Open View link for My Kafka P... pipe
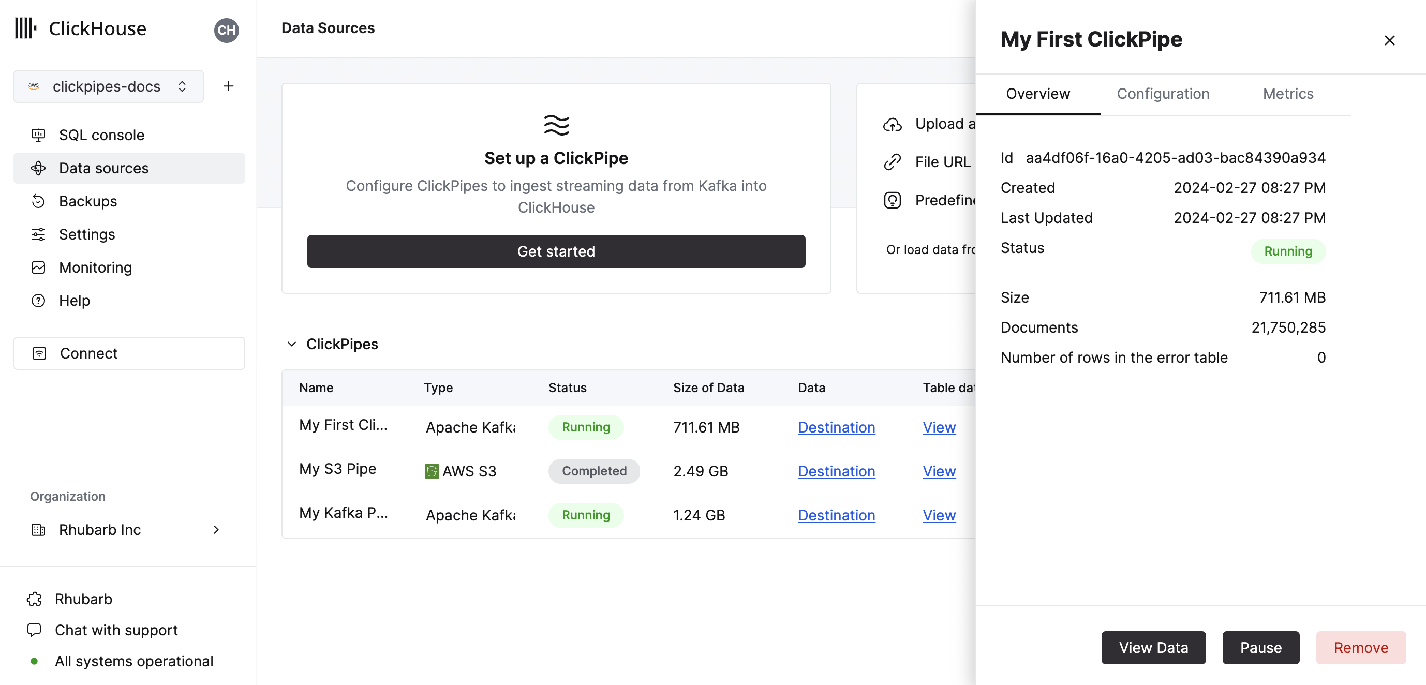 click(x=940, y=514)
